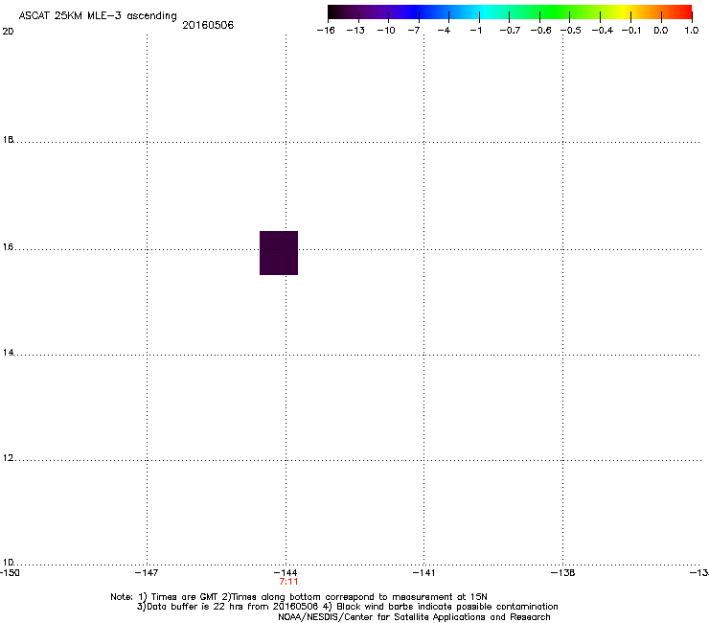709x623 pixels.
Task: Click the -147 longitude label
Action: [x=147, y=573]
